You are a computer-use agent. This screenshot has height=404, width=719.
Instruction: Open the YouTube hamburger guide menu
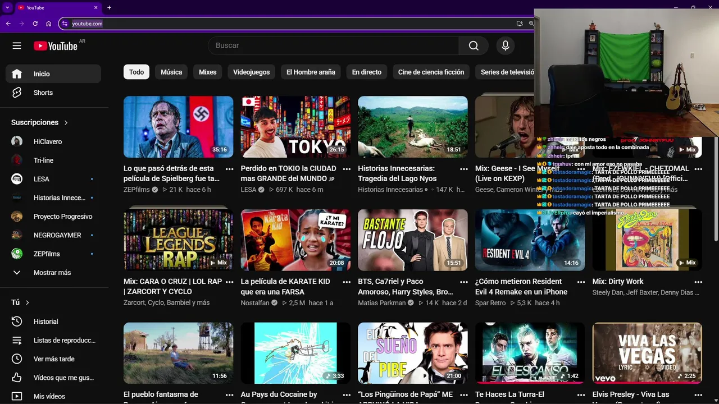point(17,45)
